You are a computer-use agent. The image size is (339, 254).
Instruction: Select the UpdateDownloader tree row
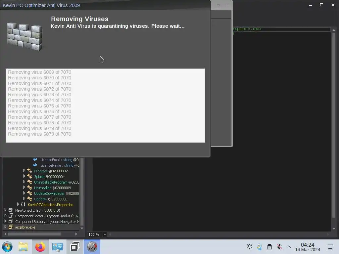point(41,193)
